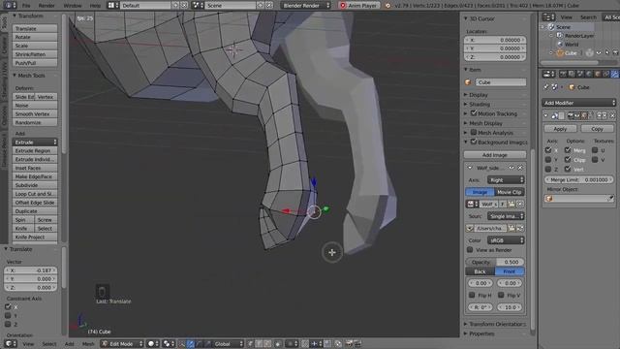Open the Axis Right dropdown
Viewport: 620px width, 349px height.
[x=506, y=180]
